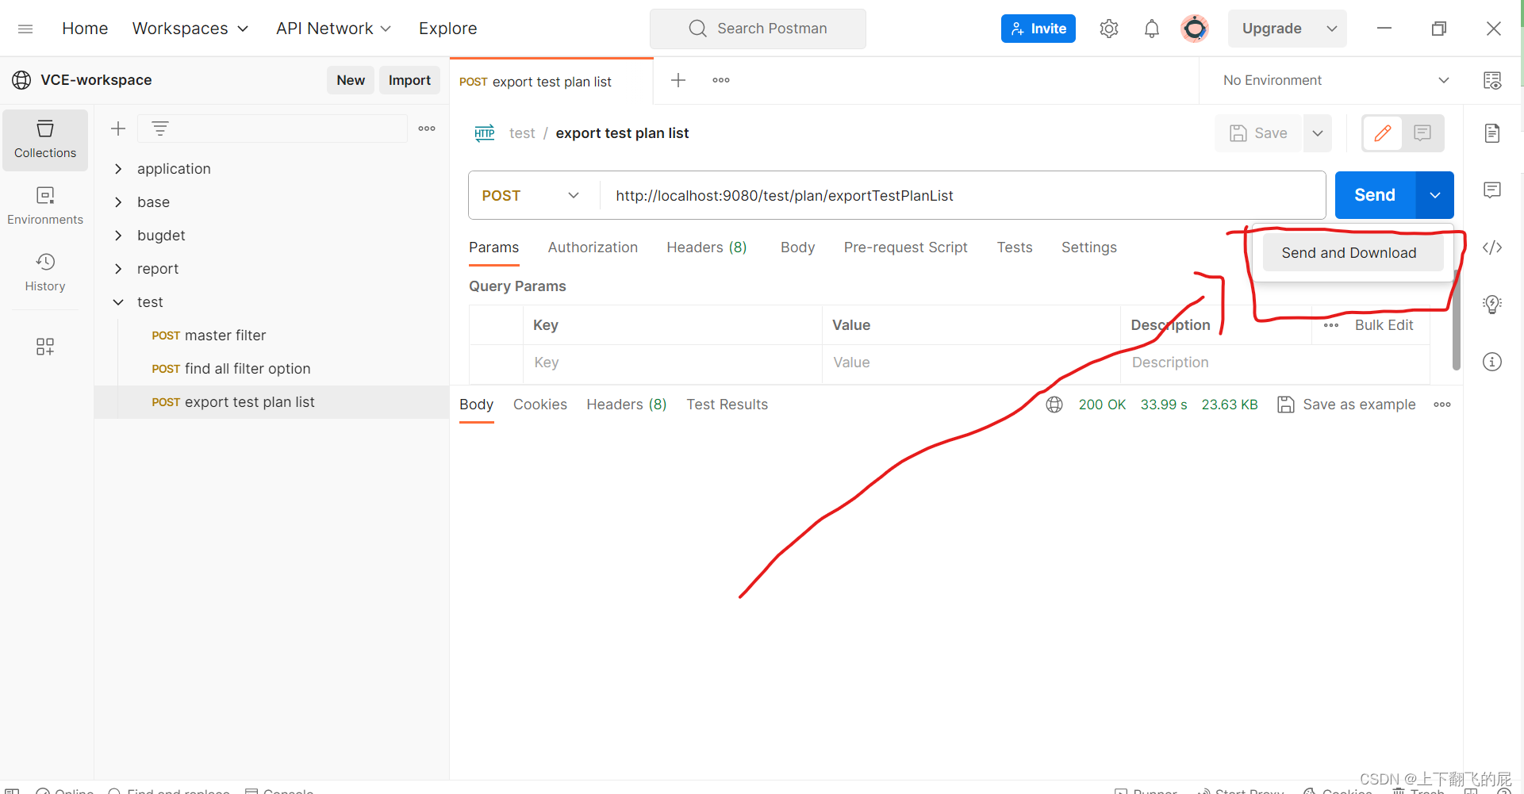Image resolution: width=1524 pixels, height=794 pixels.
Task: Open the configure workspace sidebar icon
Action: 45,347
